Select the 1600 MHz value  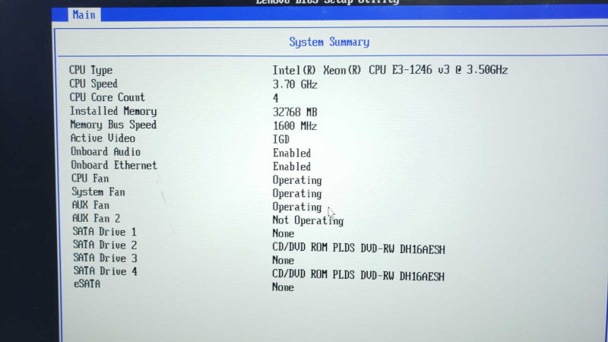click(x=295, y=125)
